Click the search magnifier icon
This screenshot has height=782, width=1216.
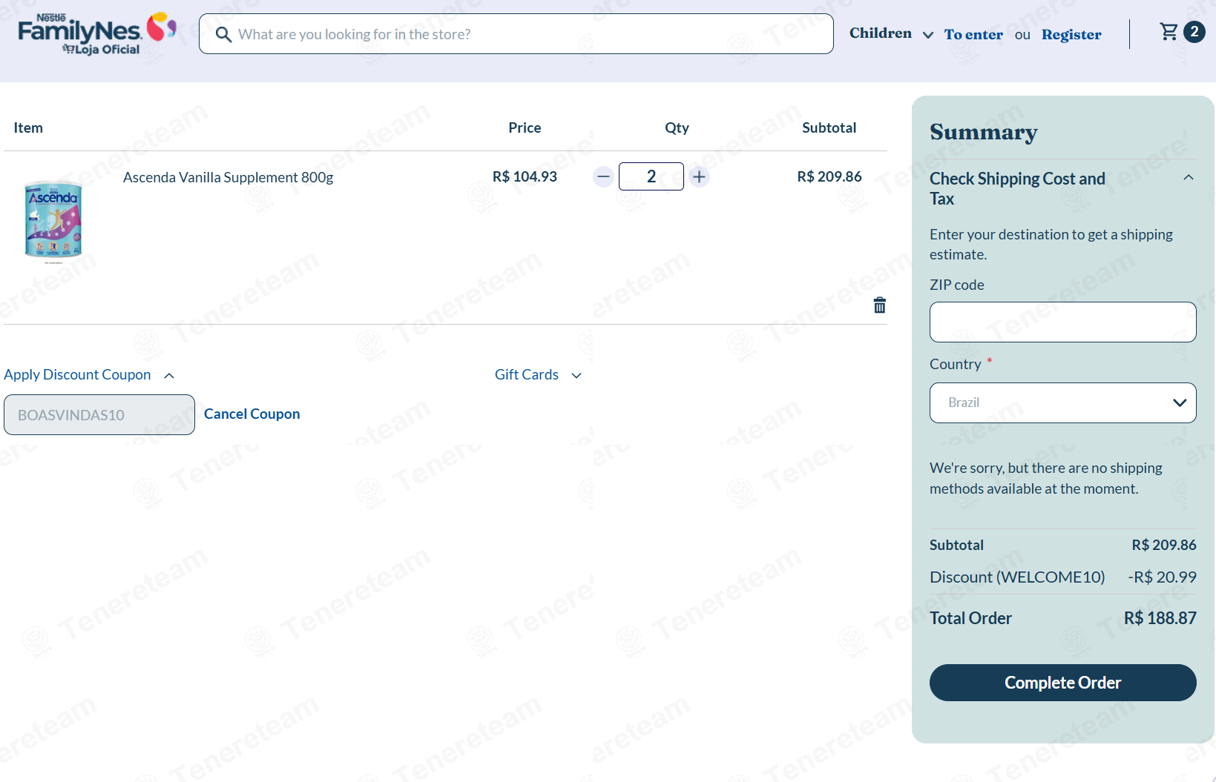point(223,34)
